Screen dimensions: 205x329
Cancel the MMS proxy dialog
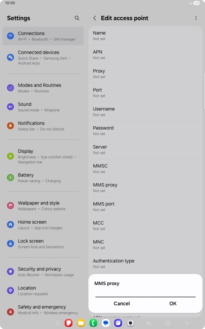point(122,303)
